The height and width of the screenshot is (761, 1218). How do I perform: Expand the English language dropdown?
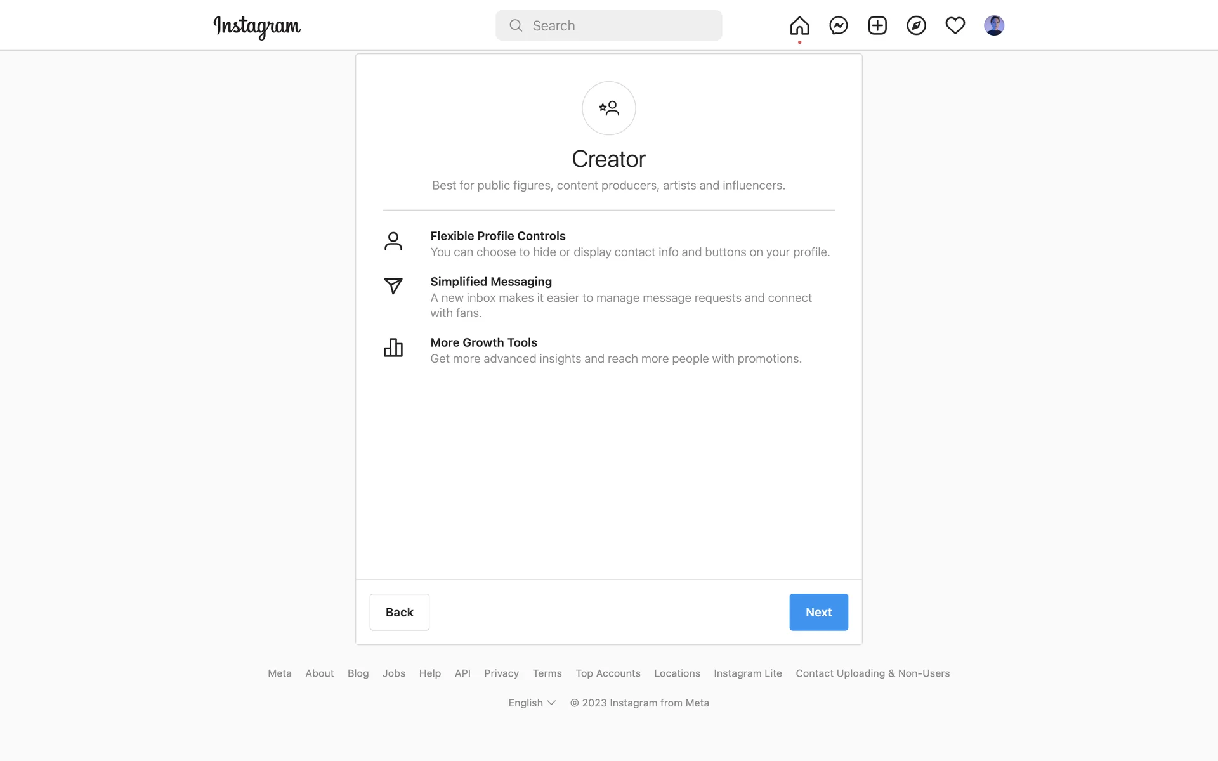pyautogui.click(x=532, y=703)
